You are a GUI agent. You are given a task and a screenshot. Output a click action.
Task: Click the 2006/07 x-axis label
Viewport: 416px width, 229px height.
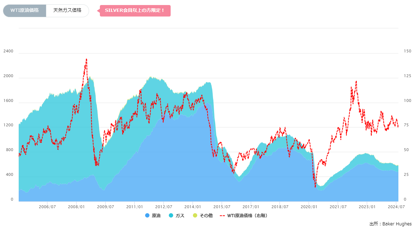click(x=47, y=207)
